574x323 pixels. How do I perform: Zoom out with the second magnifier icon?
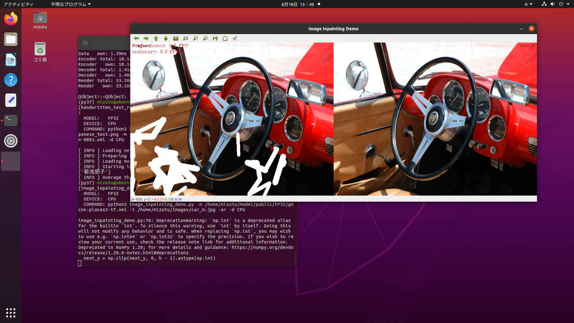205,39
